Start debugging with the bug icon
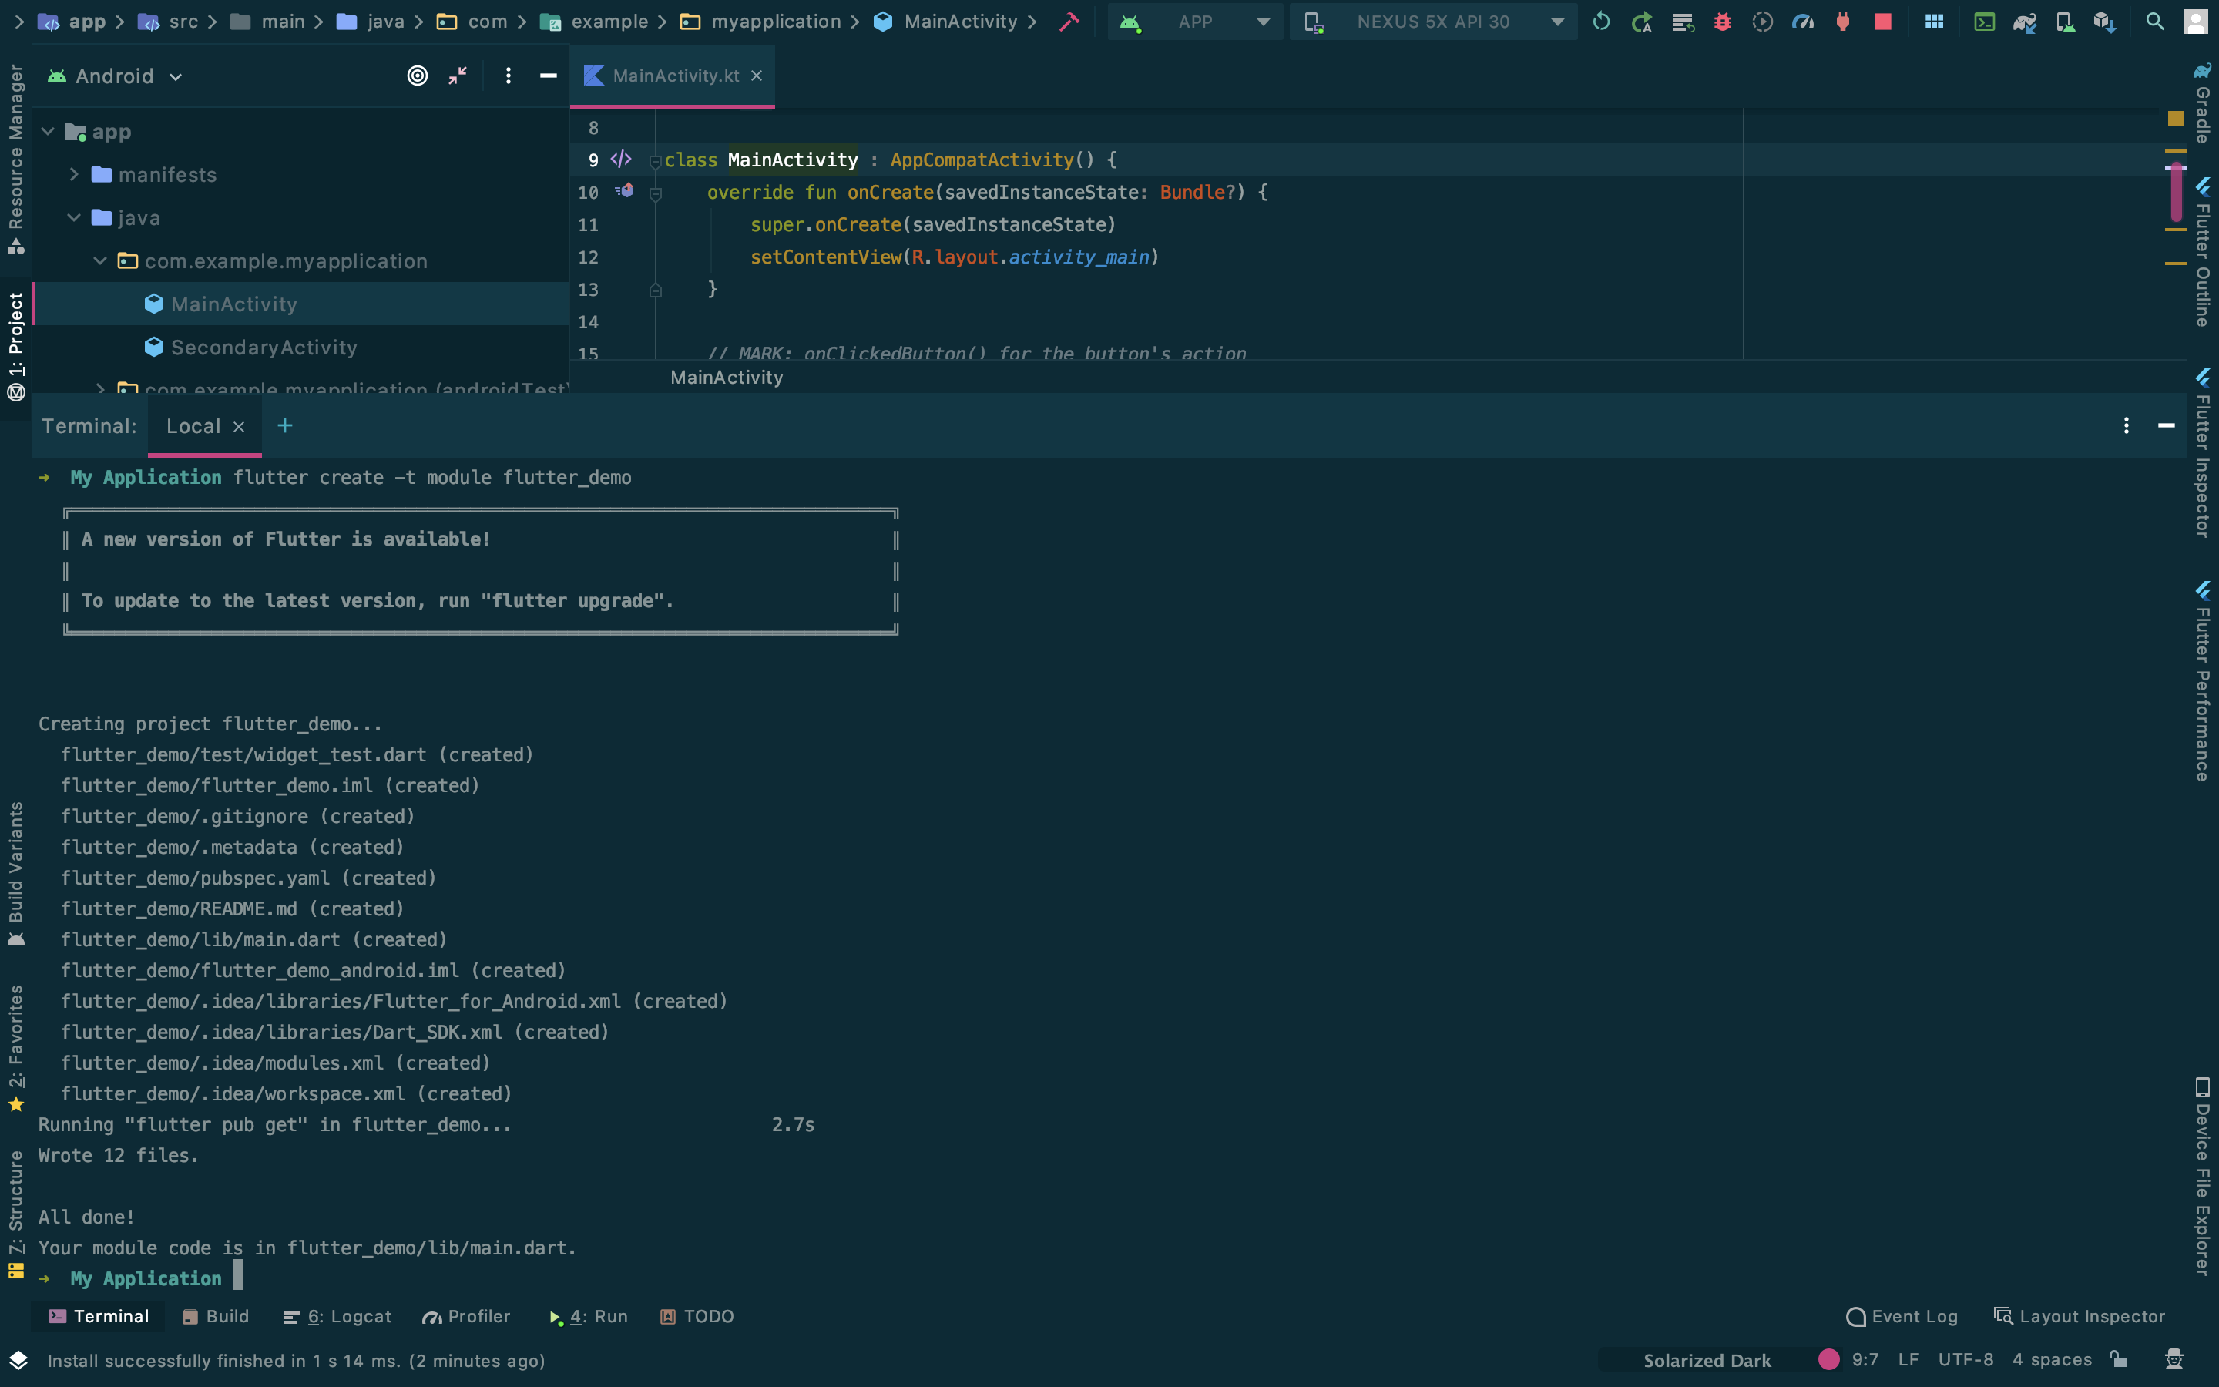The height and width of the screenshot is (1387, 2219). [1723, 21]
